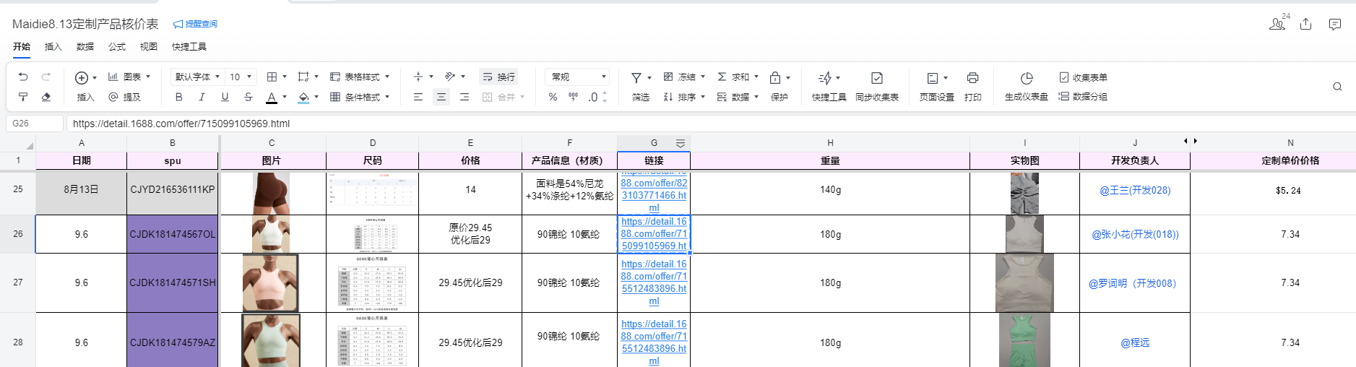Click the eraser clear-format icon

pos(46,97)
